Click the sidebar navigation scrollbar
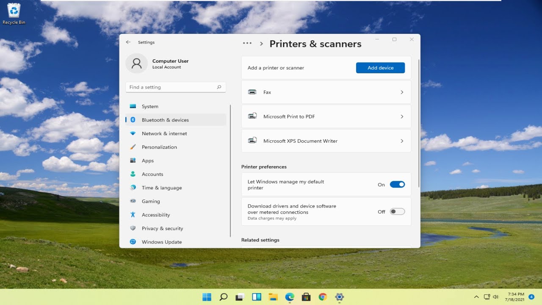 (x=230, y=171)
